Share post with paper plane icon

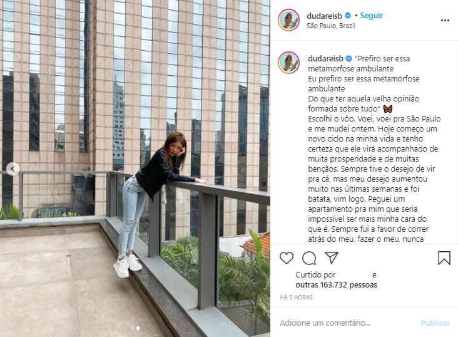coord(332,257)
